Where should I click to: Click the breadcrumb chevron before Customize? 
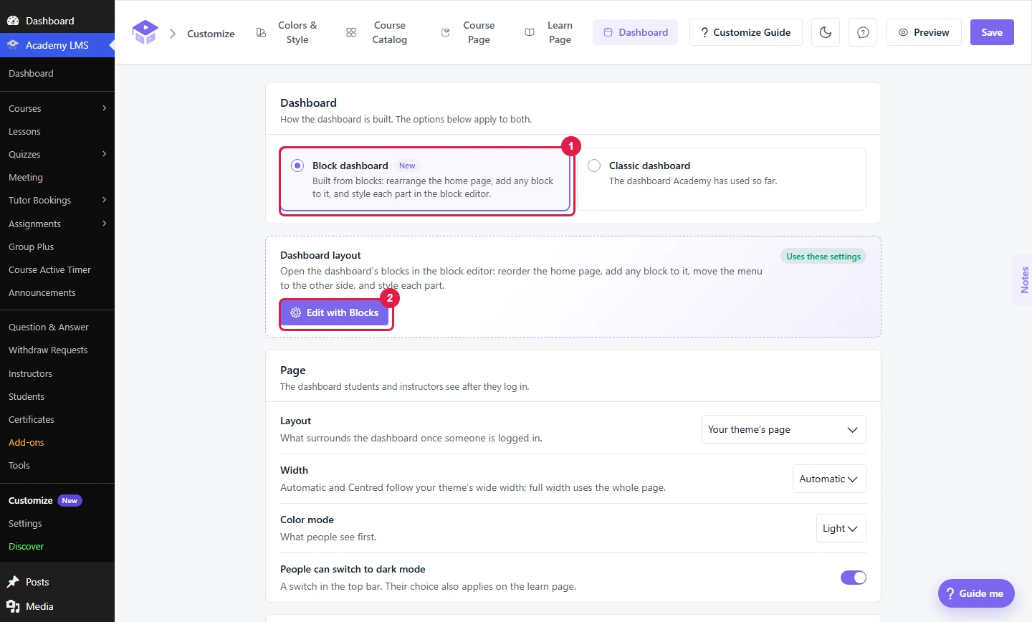point(173,34)
